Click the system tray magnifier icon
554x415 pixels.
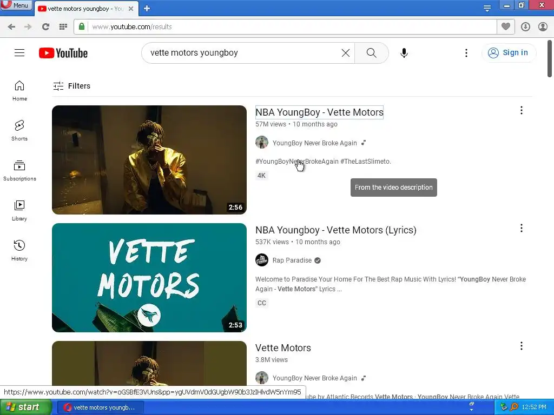click(514, 407)
